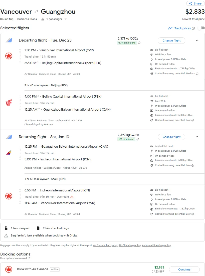Click Change flight for the departing flight

(x=172, y=41)
